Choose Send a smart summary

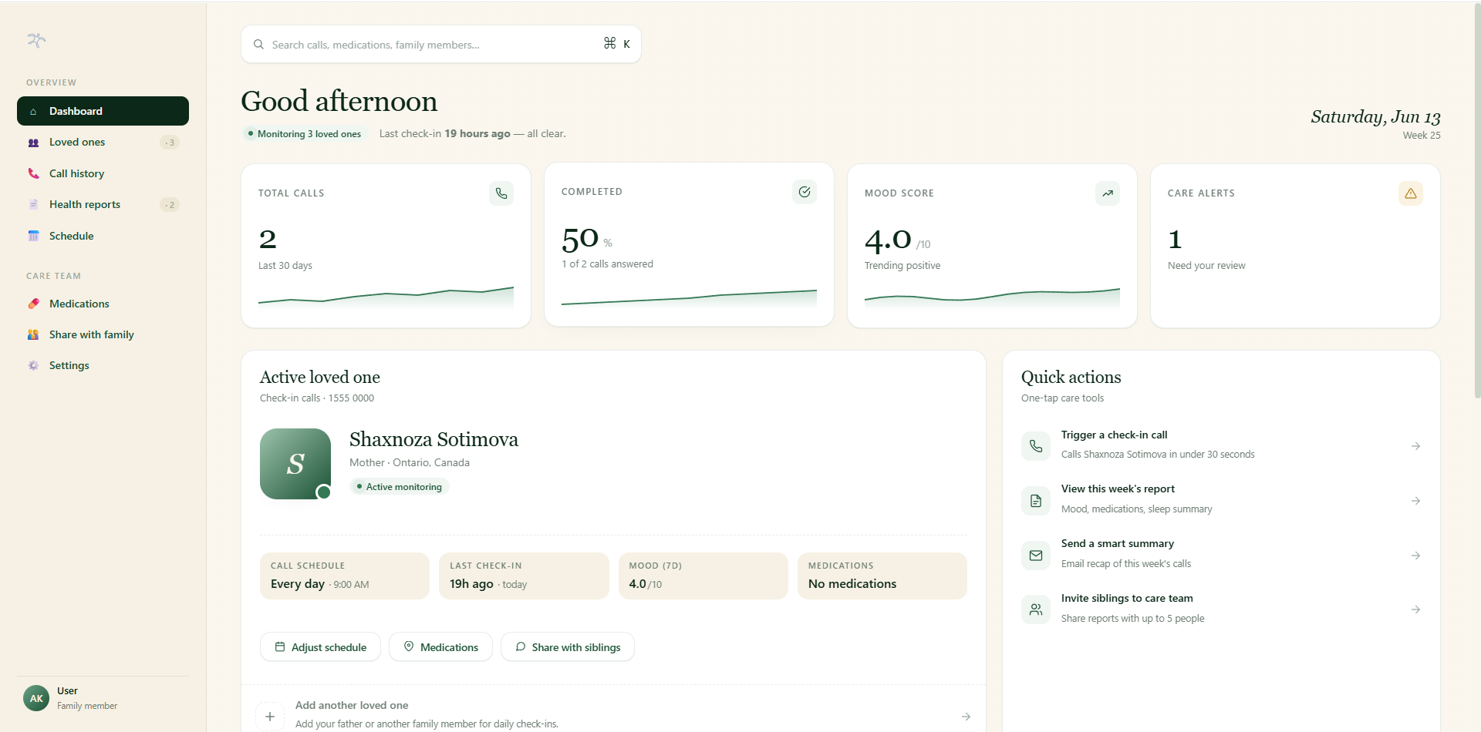click(x=1221, y=556)
